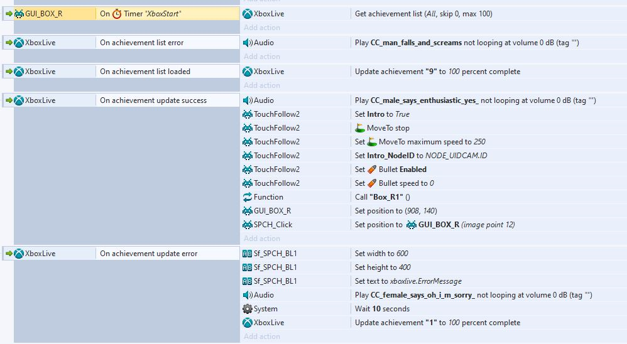The image size is (627, 344).
Task: Click the green trigger arrow of the GUI_BOX_R timer event
Action: [9, 14]
